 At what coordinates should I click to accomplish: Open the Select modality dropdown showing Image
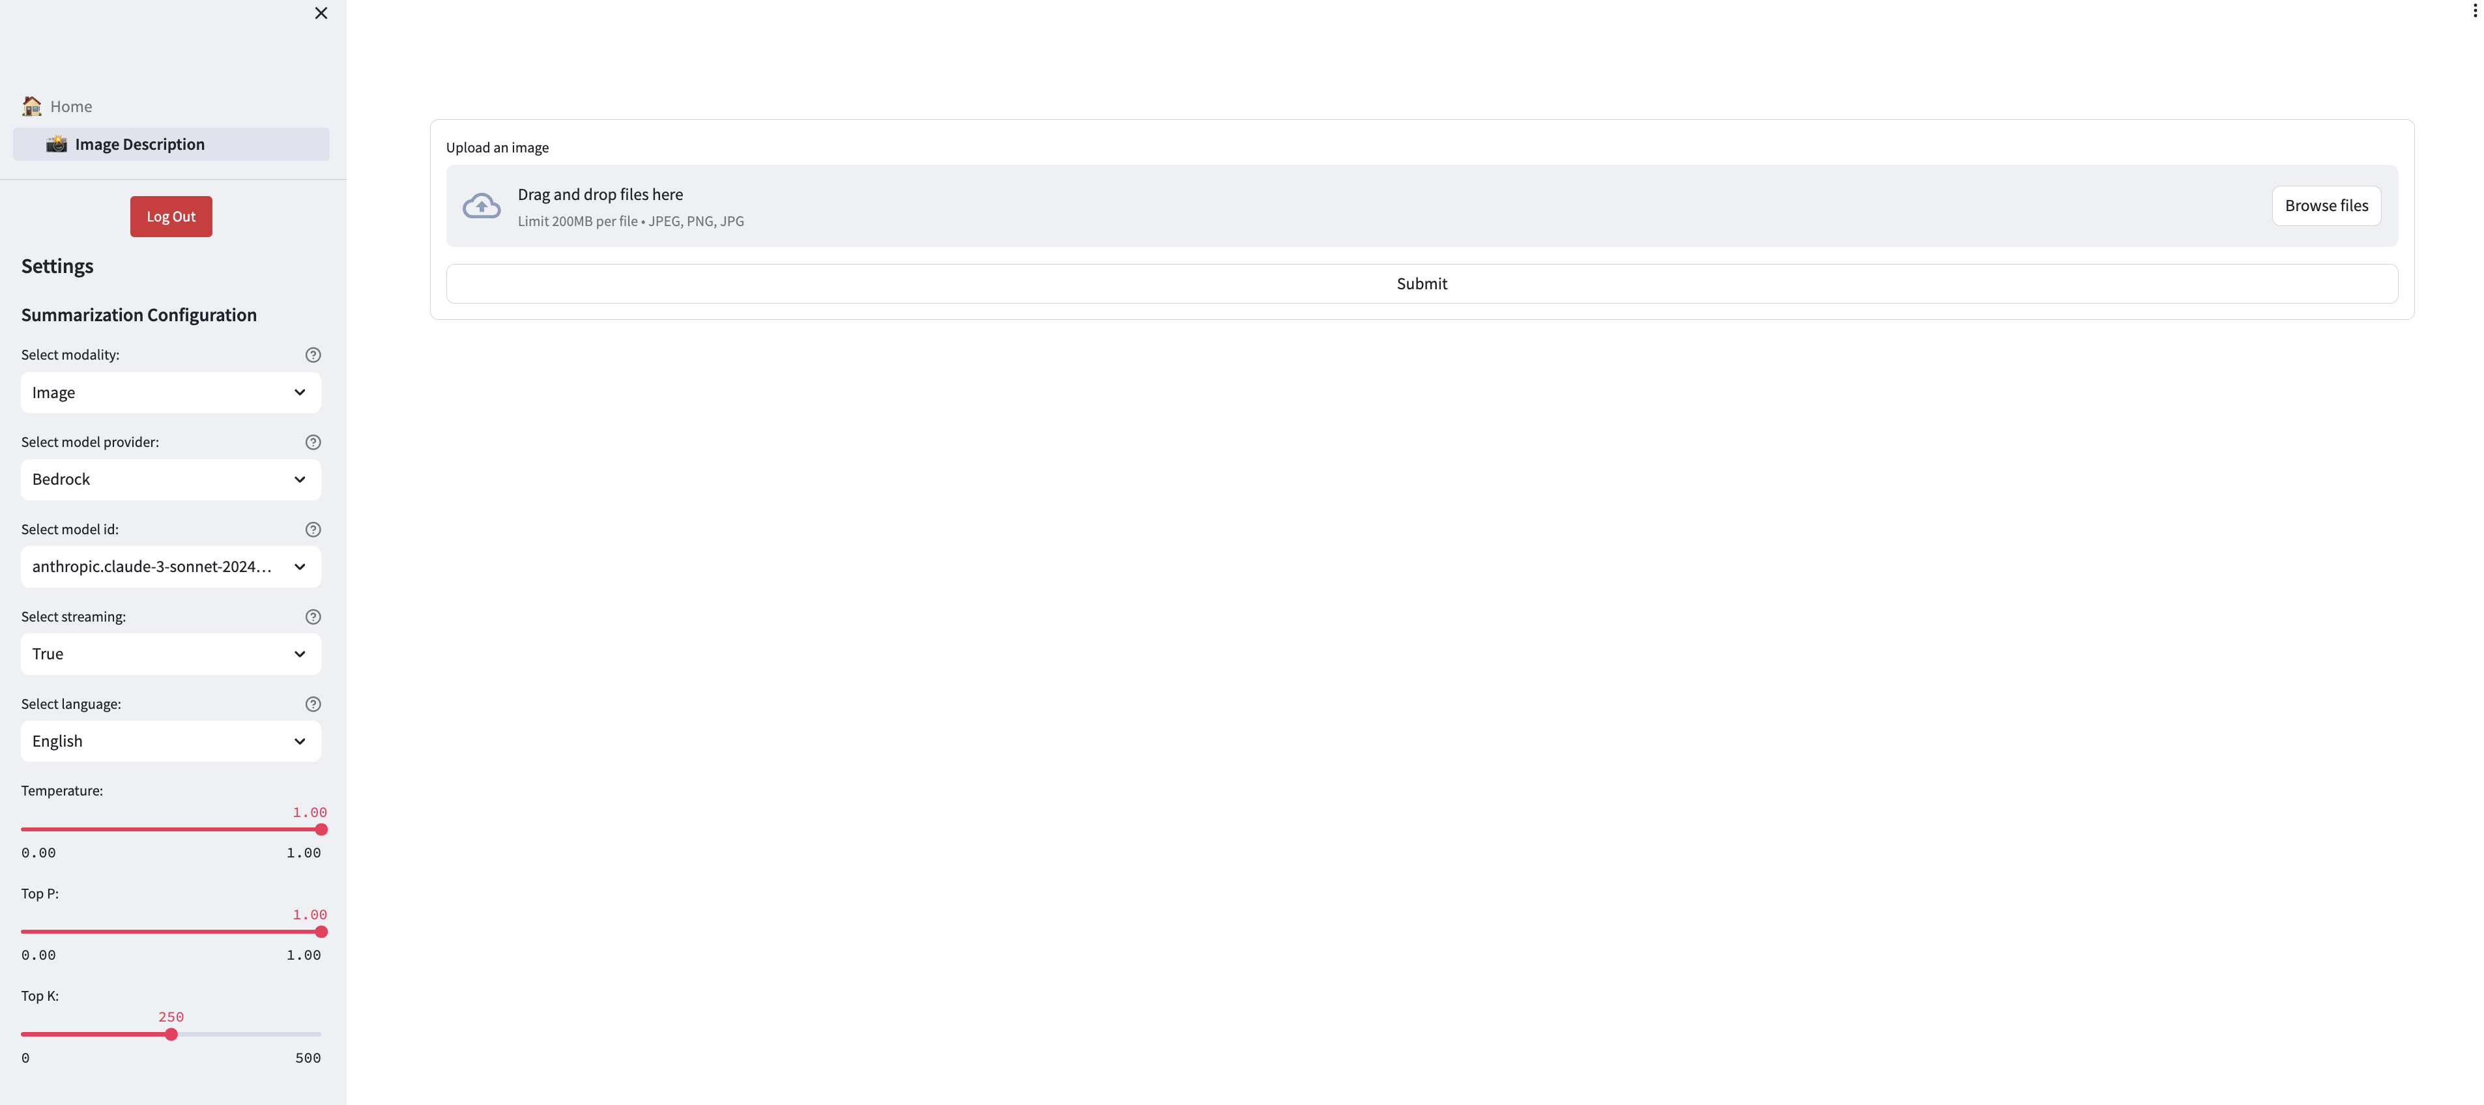[171, 392]
